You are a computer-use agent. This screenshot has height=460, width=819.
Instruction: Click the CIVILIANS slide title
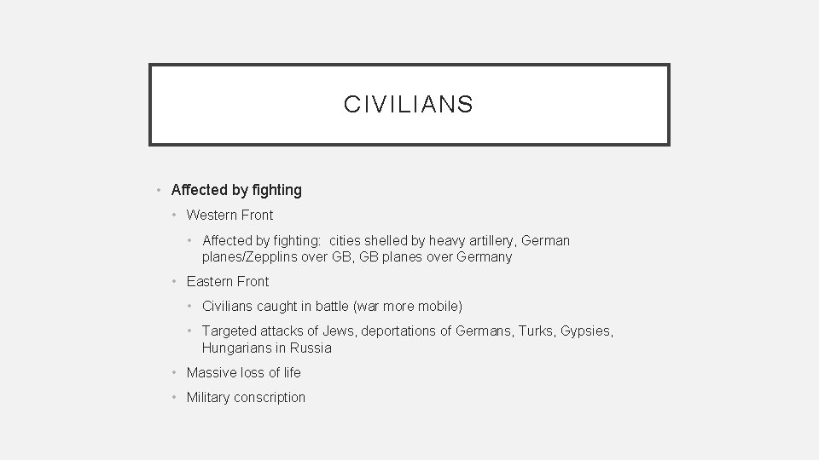coord(409,104)
